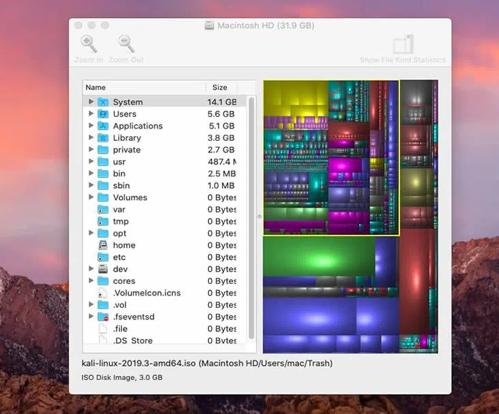Select the sbin folder icon
Screen dimensions: 499x414
[x=103, y=185]
